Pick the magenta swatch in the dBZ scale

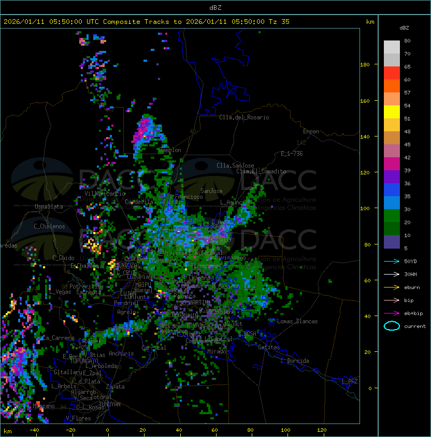pos(392,164)
